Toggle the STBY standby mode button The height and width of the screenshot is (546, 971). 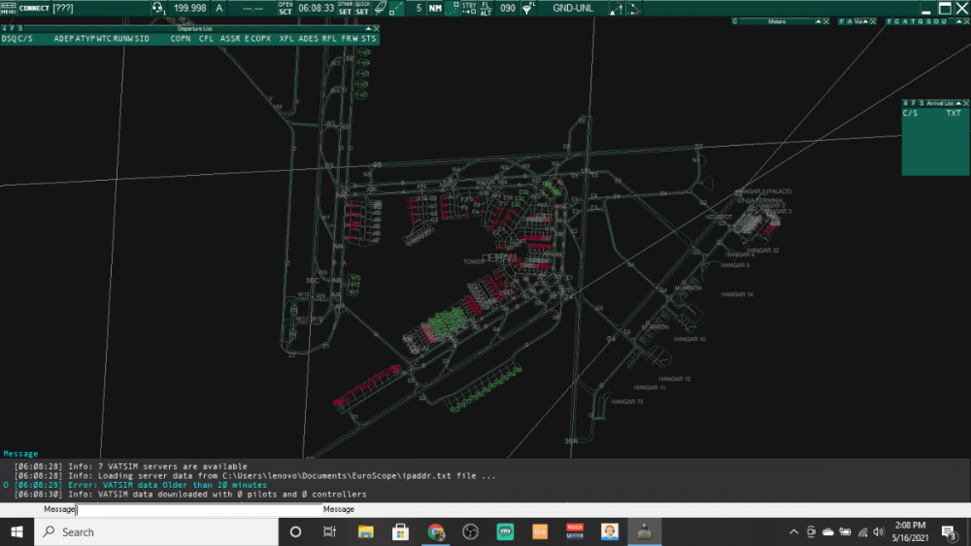pyautogui.click(x=469, y=8)
